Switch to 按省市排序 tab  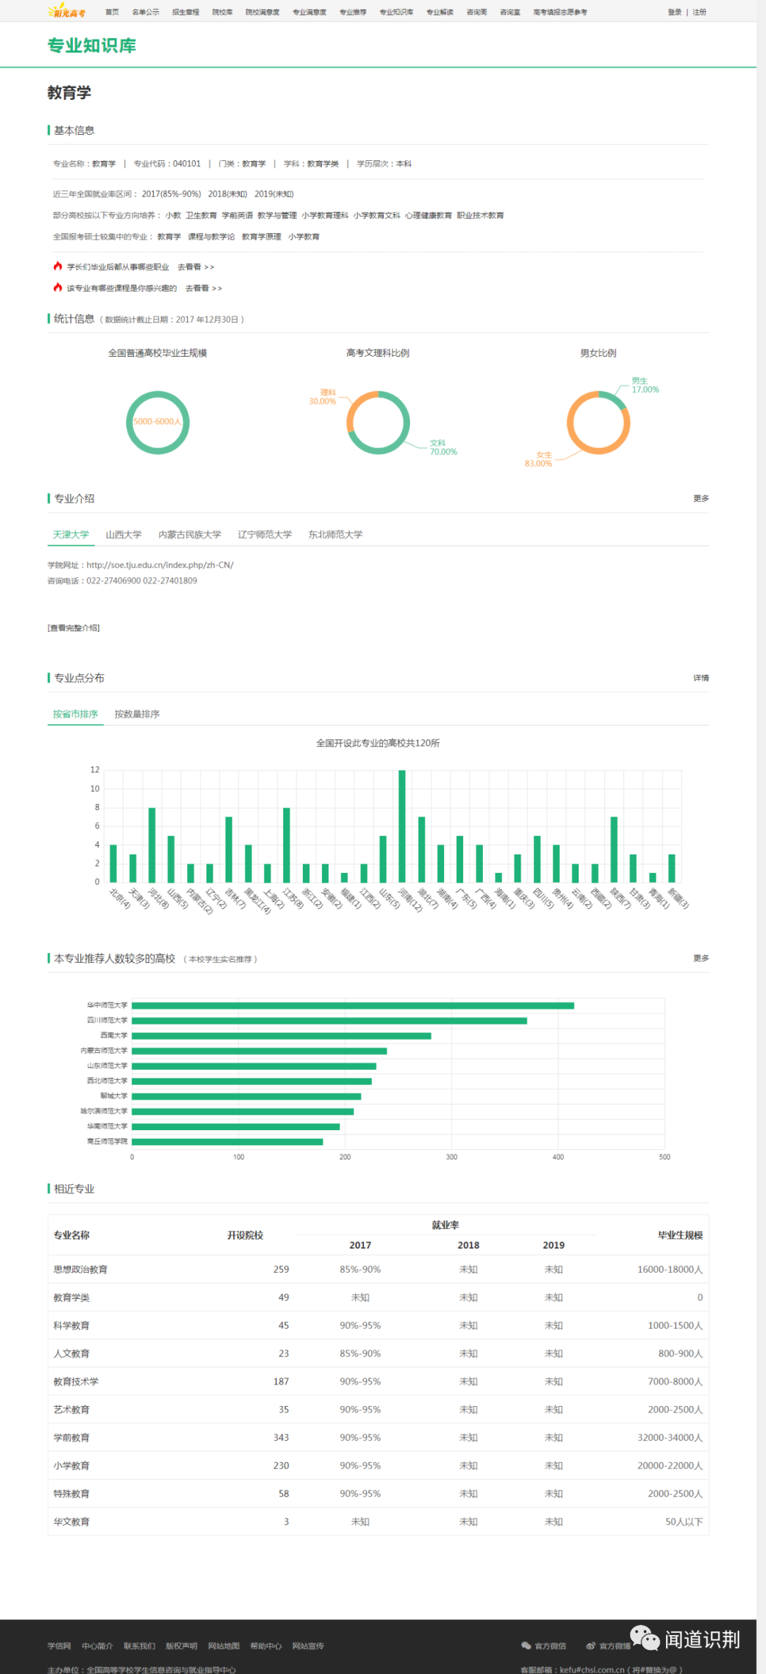click(x=75, y=714)
